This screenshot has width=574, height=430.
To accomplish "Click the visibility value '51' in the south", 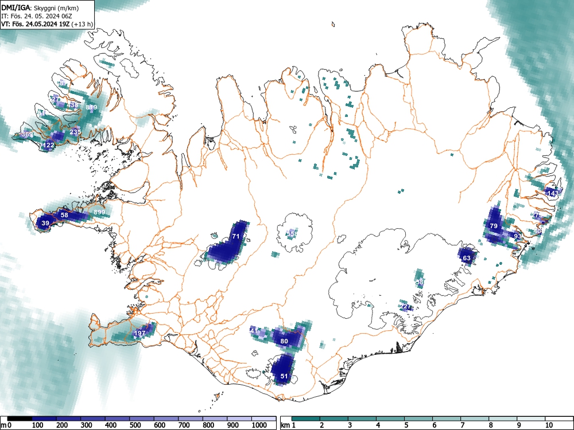I will (x=284, y=376).
